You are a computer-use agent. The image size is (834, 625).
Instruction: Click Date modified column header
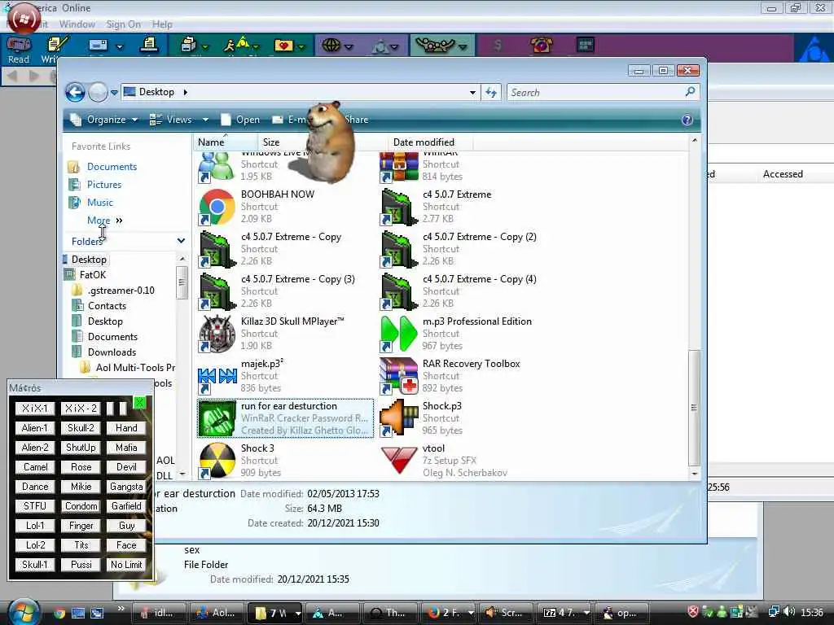click(x=430, y=142)
